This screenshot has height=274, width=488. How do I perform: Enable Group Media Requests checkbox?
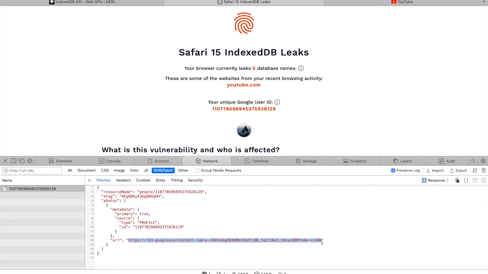point(197,170)
